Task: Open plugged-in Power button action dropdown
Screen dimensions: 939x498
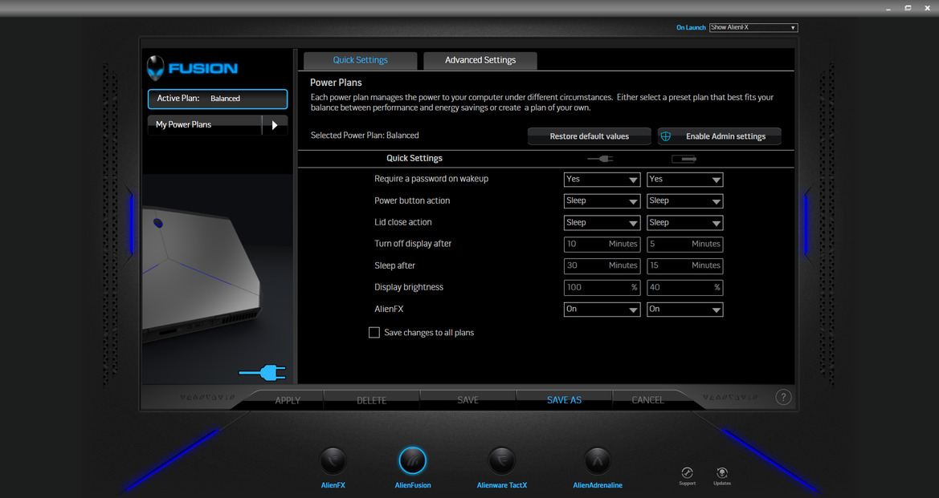Action: [602, 200]
